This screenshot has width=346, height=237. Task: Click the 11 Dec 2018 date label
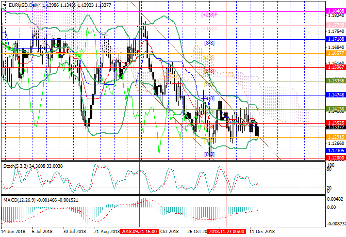pos(262,232)
